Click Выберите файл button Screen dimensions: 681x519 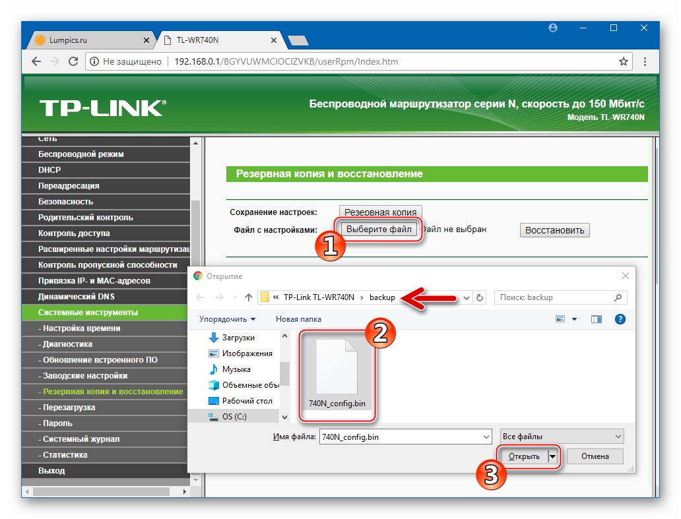(x=379, y=229)
